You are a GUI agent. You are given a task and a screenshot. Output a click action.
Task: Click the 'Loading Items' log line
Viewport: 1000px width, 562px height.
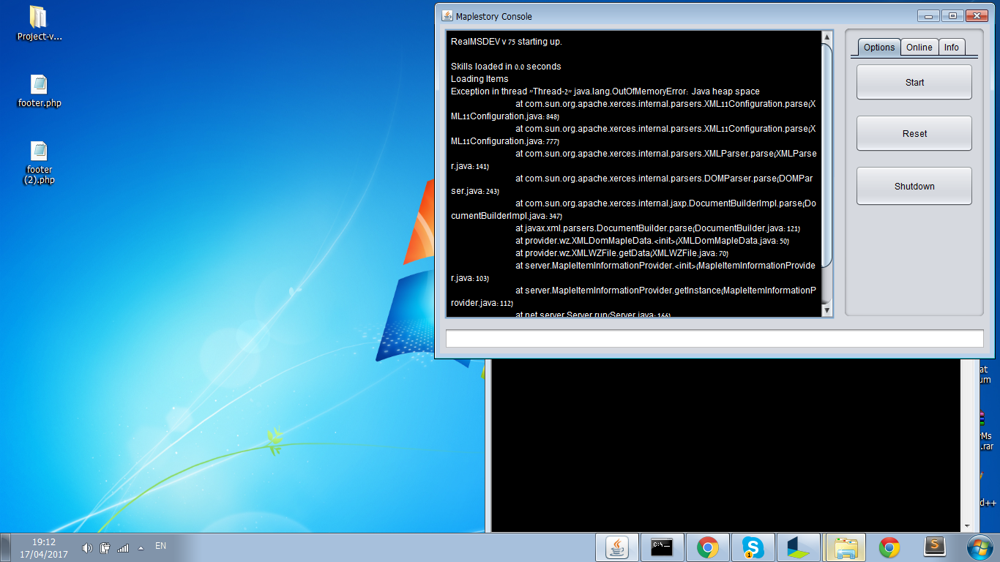[x=480, y=78]
